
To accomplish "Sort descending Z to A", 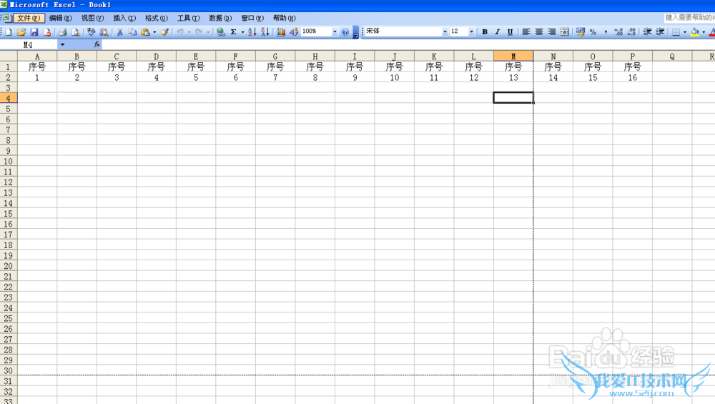I will coord(265,32).
